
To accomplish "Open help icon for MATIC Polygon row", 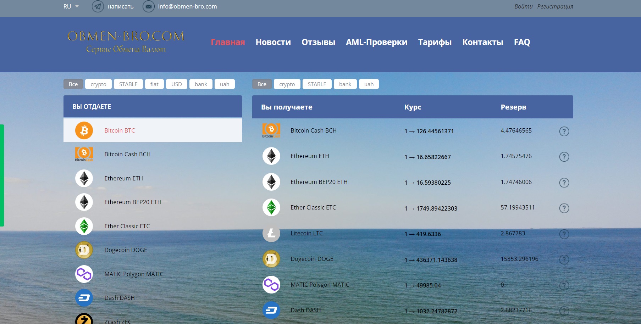I will pos(564,285).
